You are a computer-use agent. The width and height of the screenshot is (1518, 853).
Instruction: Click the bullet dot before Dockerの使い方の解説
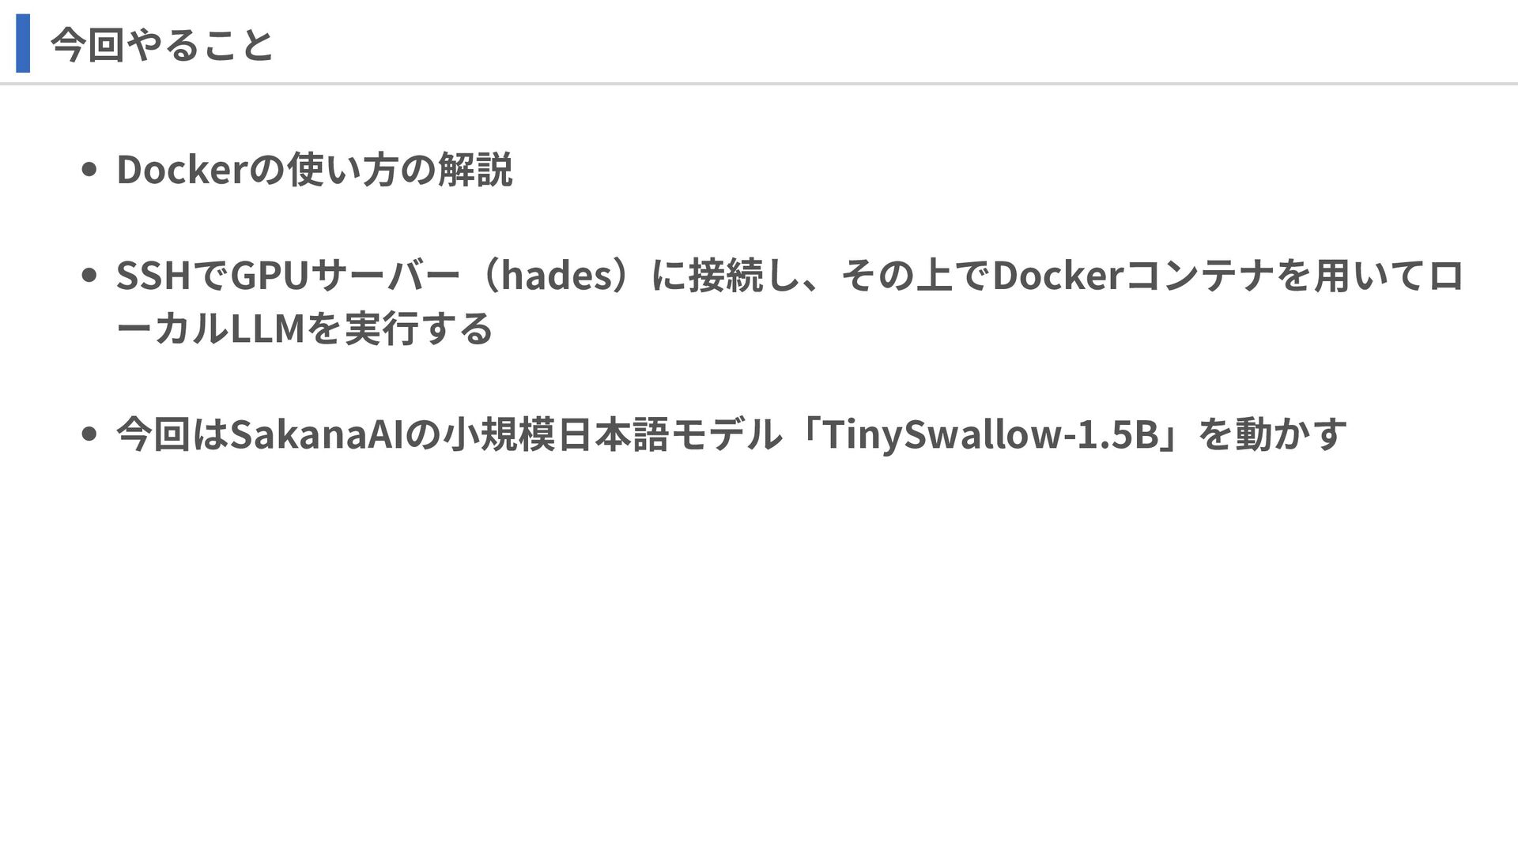[x=89, y=169]
